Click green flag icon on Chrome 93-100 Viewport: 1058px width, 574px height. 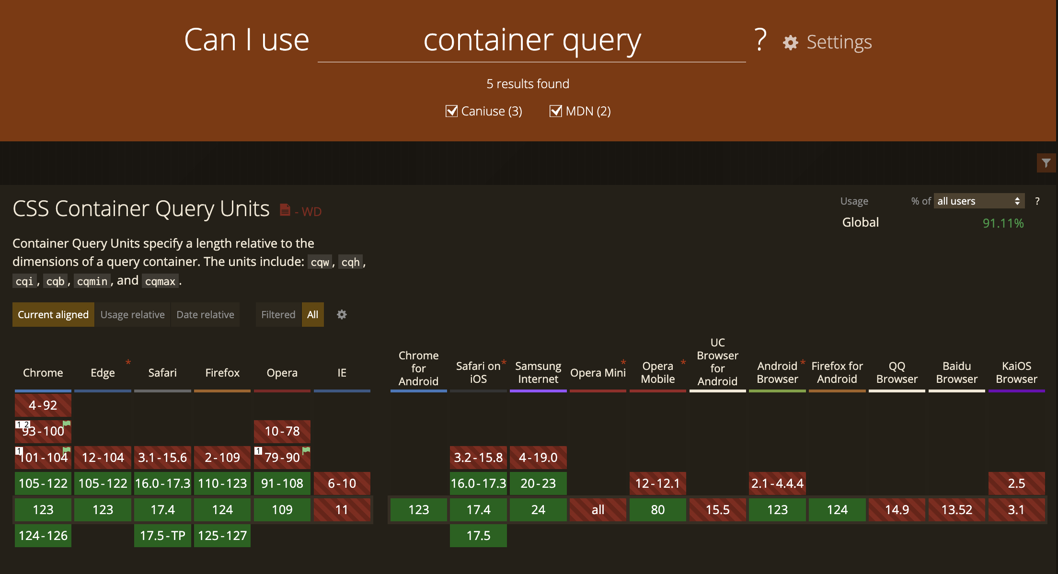click(x=67, y=423)
